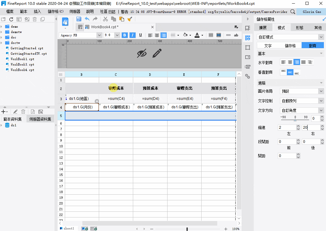Click the format painter brush icon
Image resolution: width=326 pixels, height=231 pixels.
130,19
